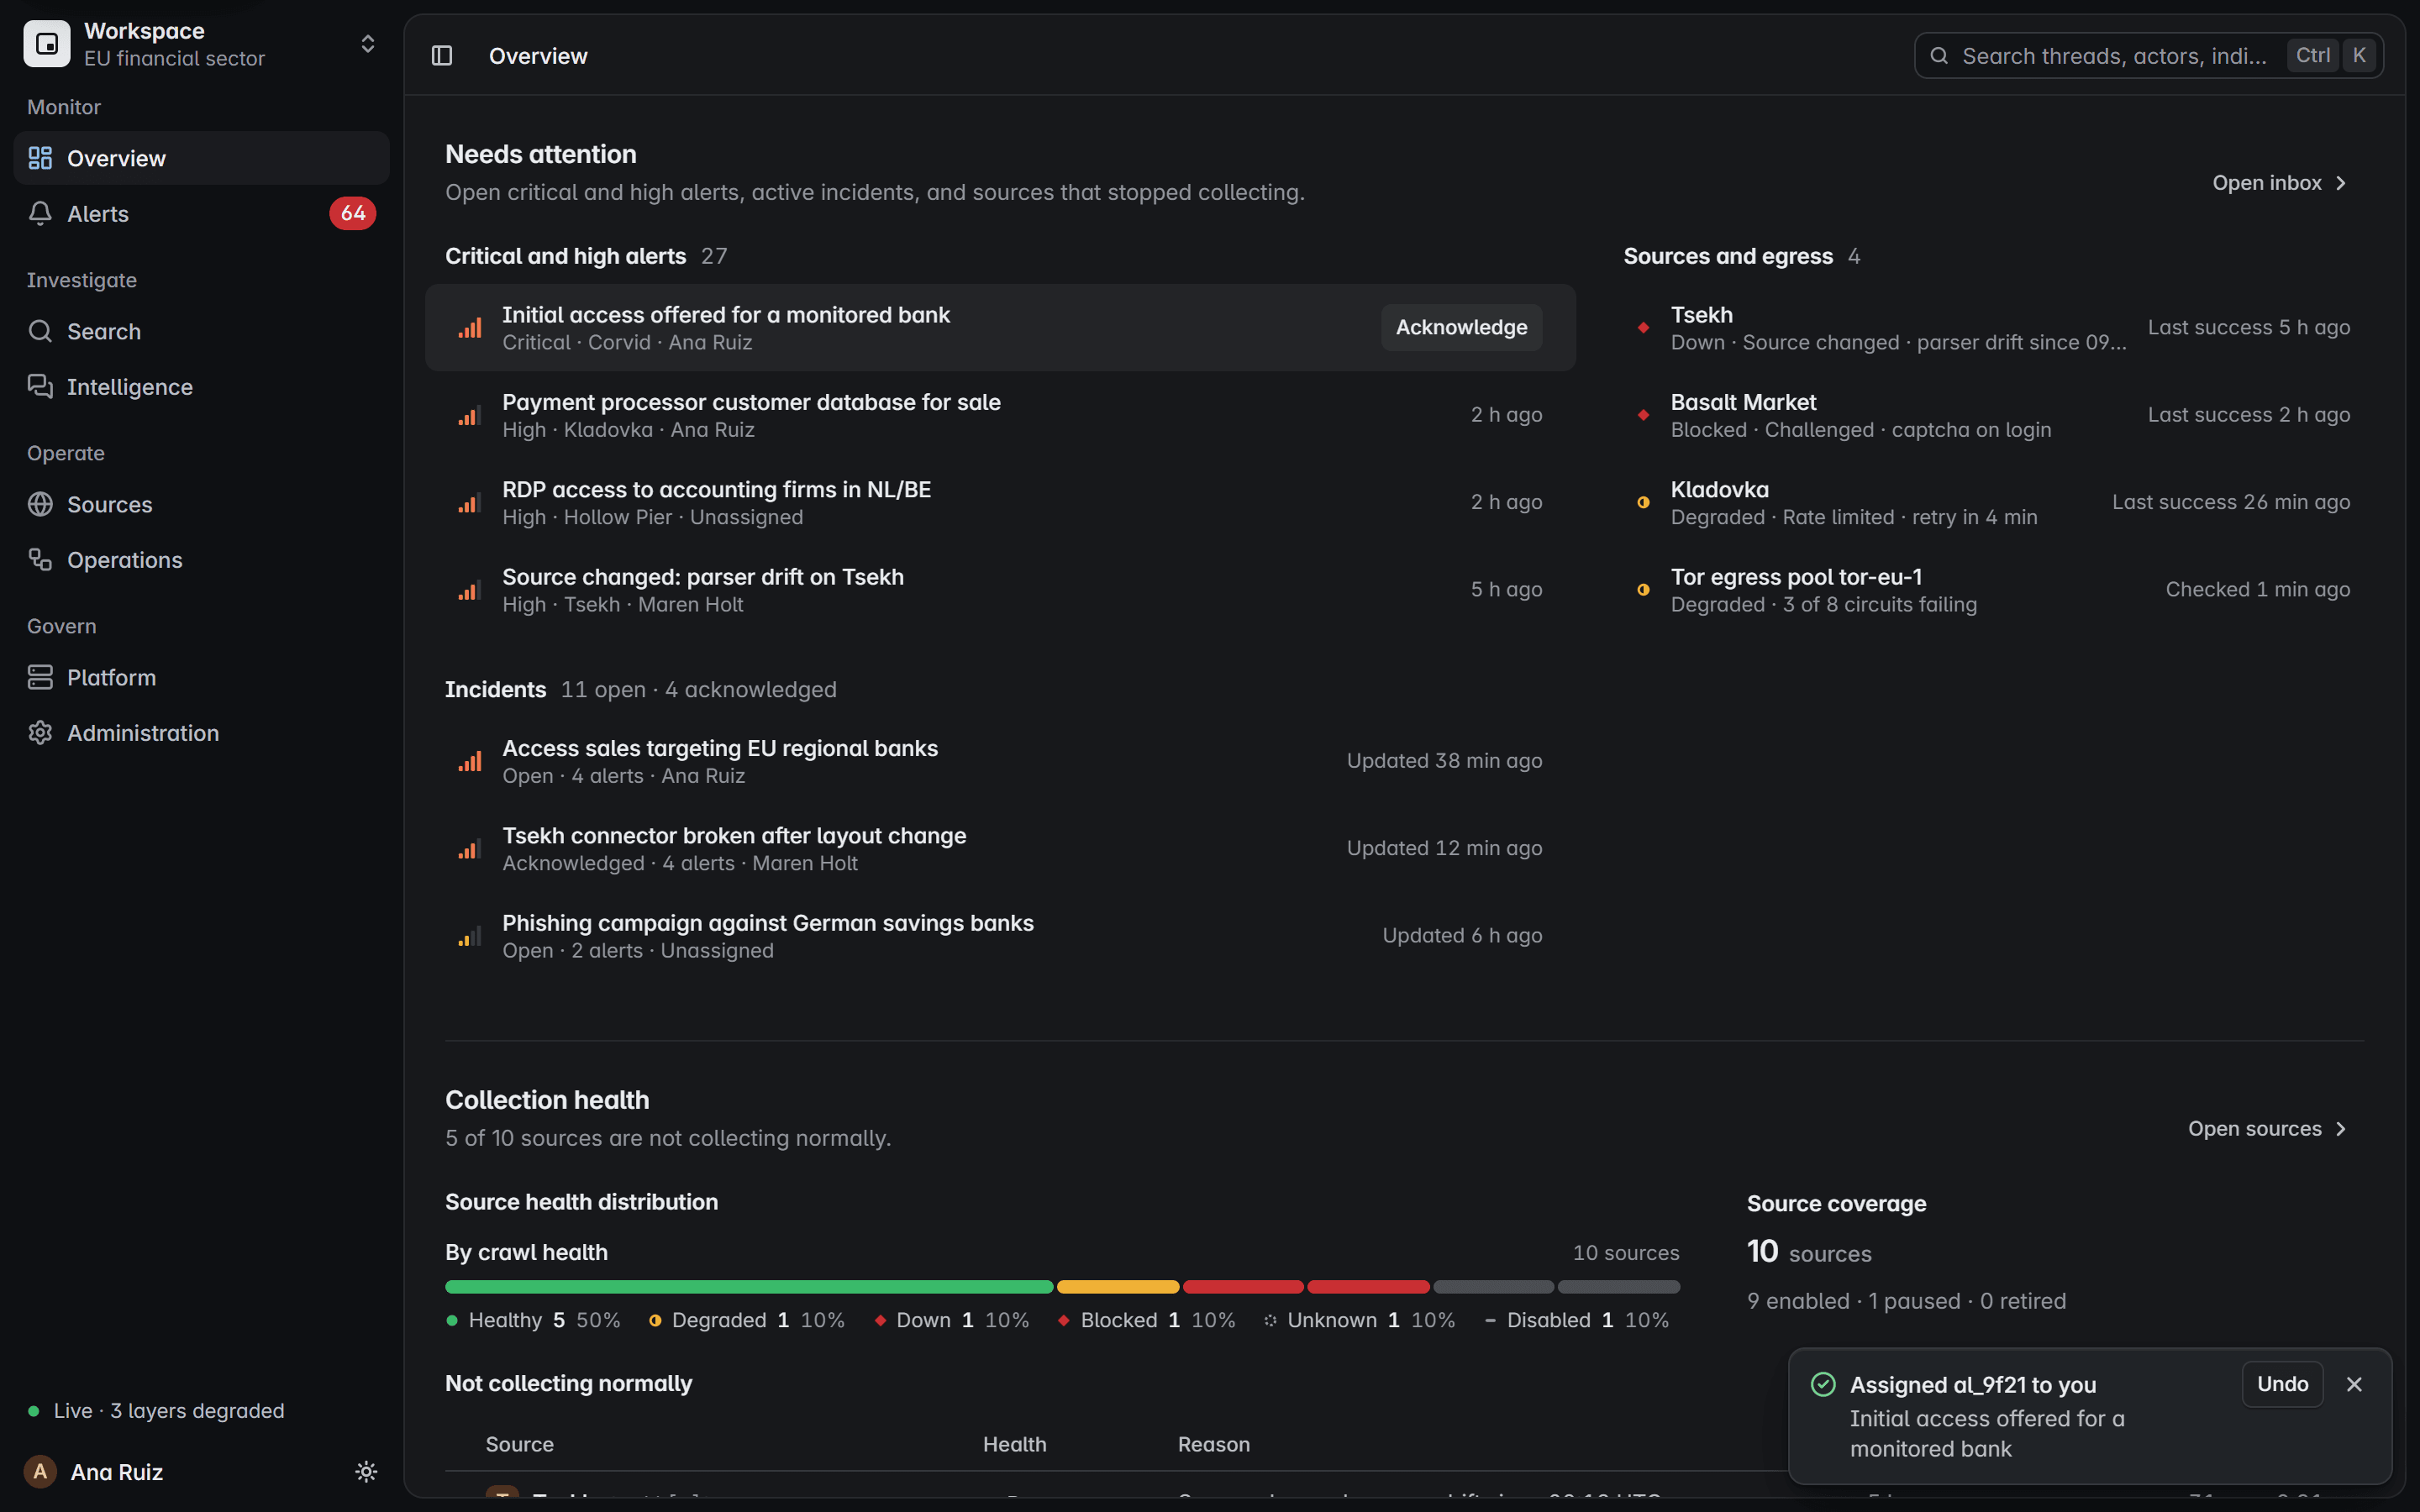
Task: Click the workspace logo icon
Action: pos(47,44)
